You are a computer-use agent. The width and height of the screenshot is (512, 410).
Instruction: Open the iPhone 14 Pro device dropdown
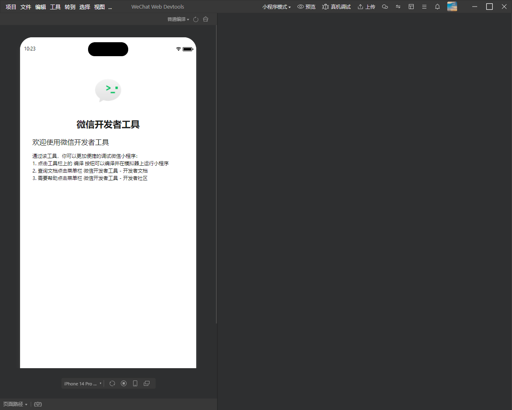point(83,384)
